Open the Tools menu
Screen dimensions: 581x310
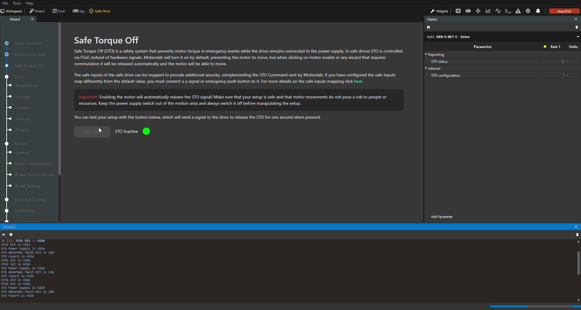coord(17,3)
